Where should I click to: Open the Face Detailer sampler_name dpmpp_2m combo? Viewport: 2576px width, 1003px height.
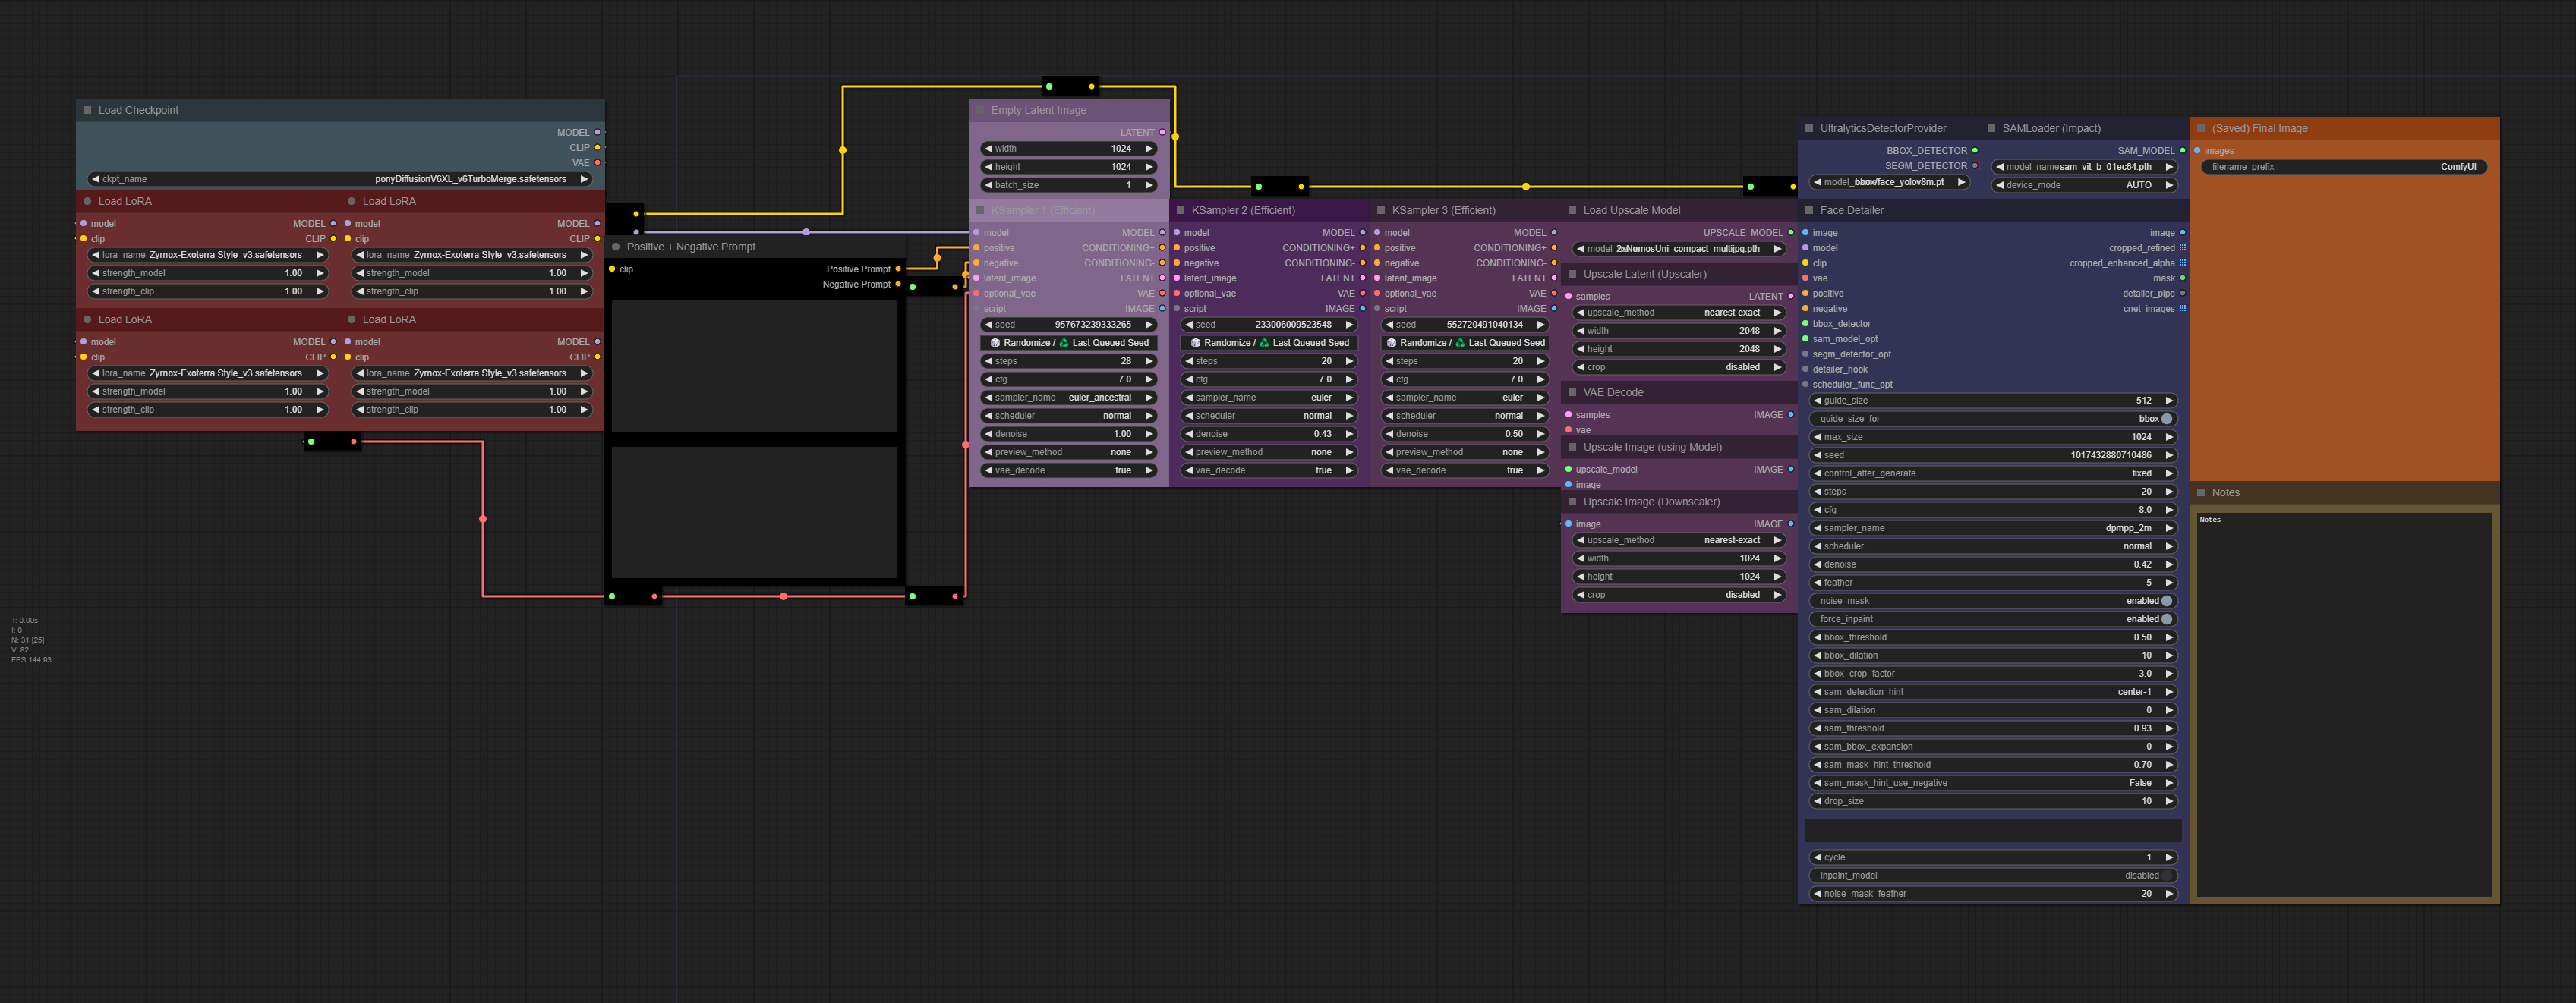[x=1992, y=527]
